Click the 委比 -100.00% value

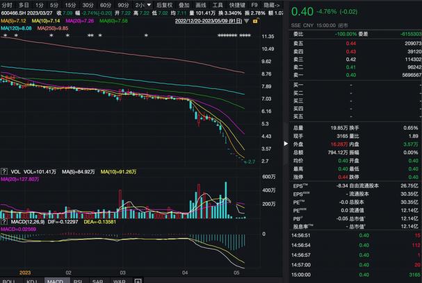pos(346,34)
